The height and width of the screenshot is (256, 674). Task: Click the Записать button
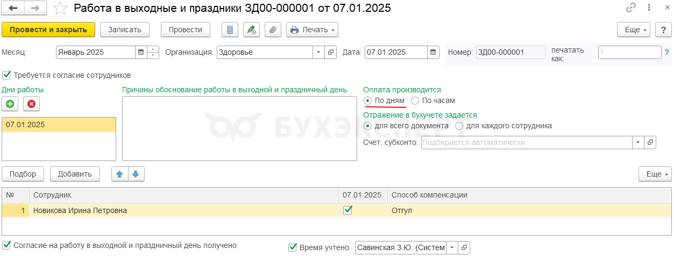point(125,30)
